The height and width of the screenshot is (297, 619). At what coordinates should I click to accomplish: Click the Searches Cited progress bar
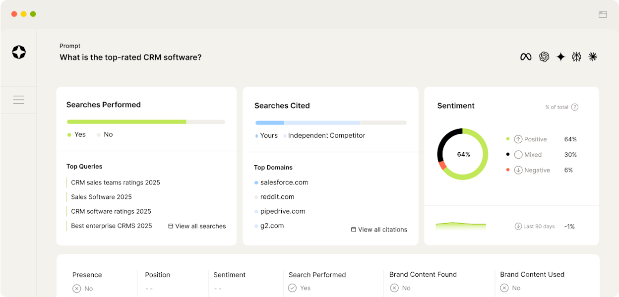click(331, 122)
